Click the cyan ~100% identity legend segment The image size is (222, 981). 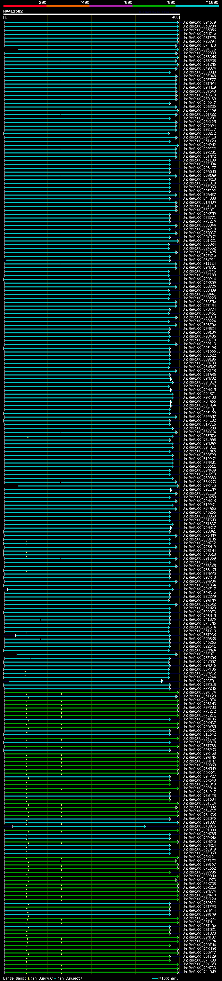click(197, 6)
